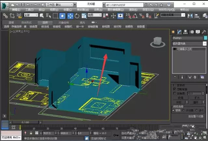Activate the Select Object tool
Image resolution: width=208 pixels, height=141 pixels.
tap(42, 16)
